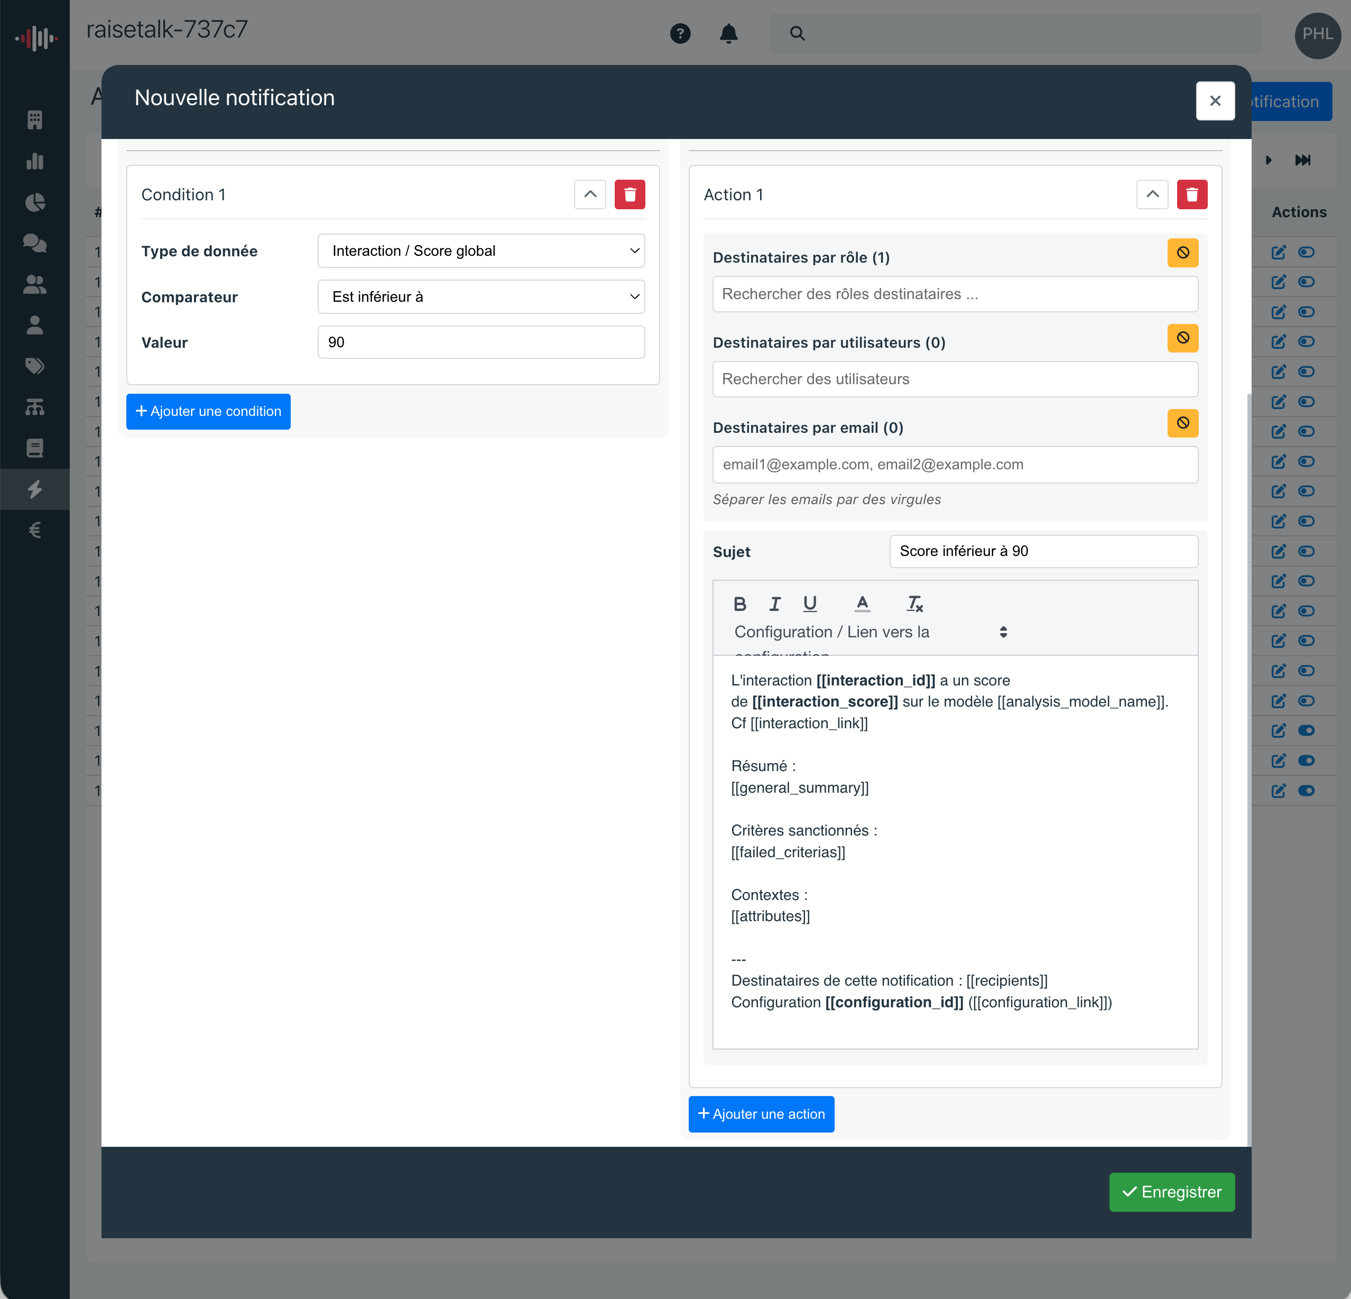This screenshot has width=1351, height=1299.
Task: Open the Type de donnée dropdown
Action: click(x=480, y=250)
